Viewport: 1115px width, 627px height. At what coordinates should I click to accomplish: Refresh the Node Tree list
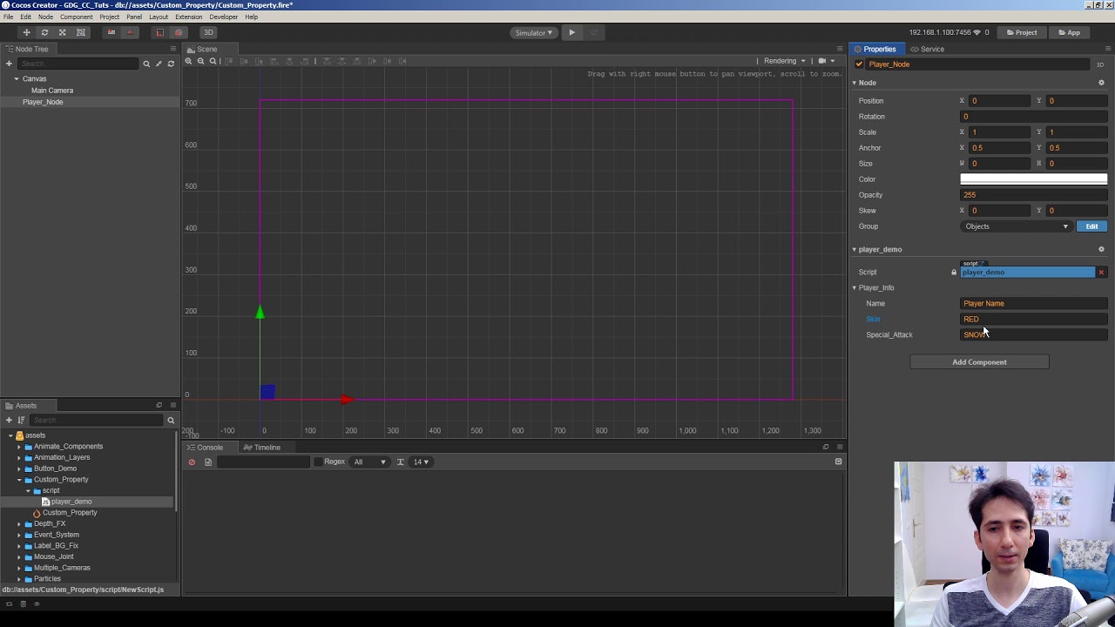pyautogui.click(x=171, y=64)
